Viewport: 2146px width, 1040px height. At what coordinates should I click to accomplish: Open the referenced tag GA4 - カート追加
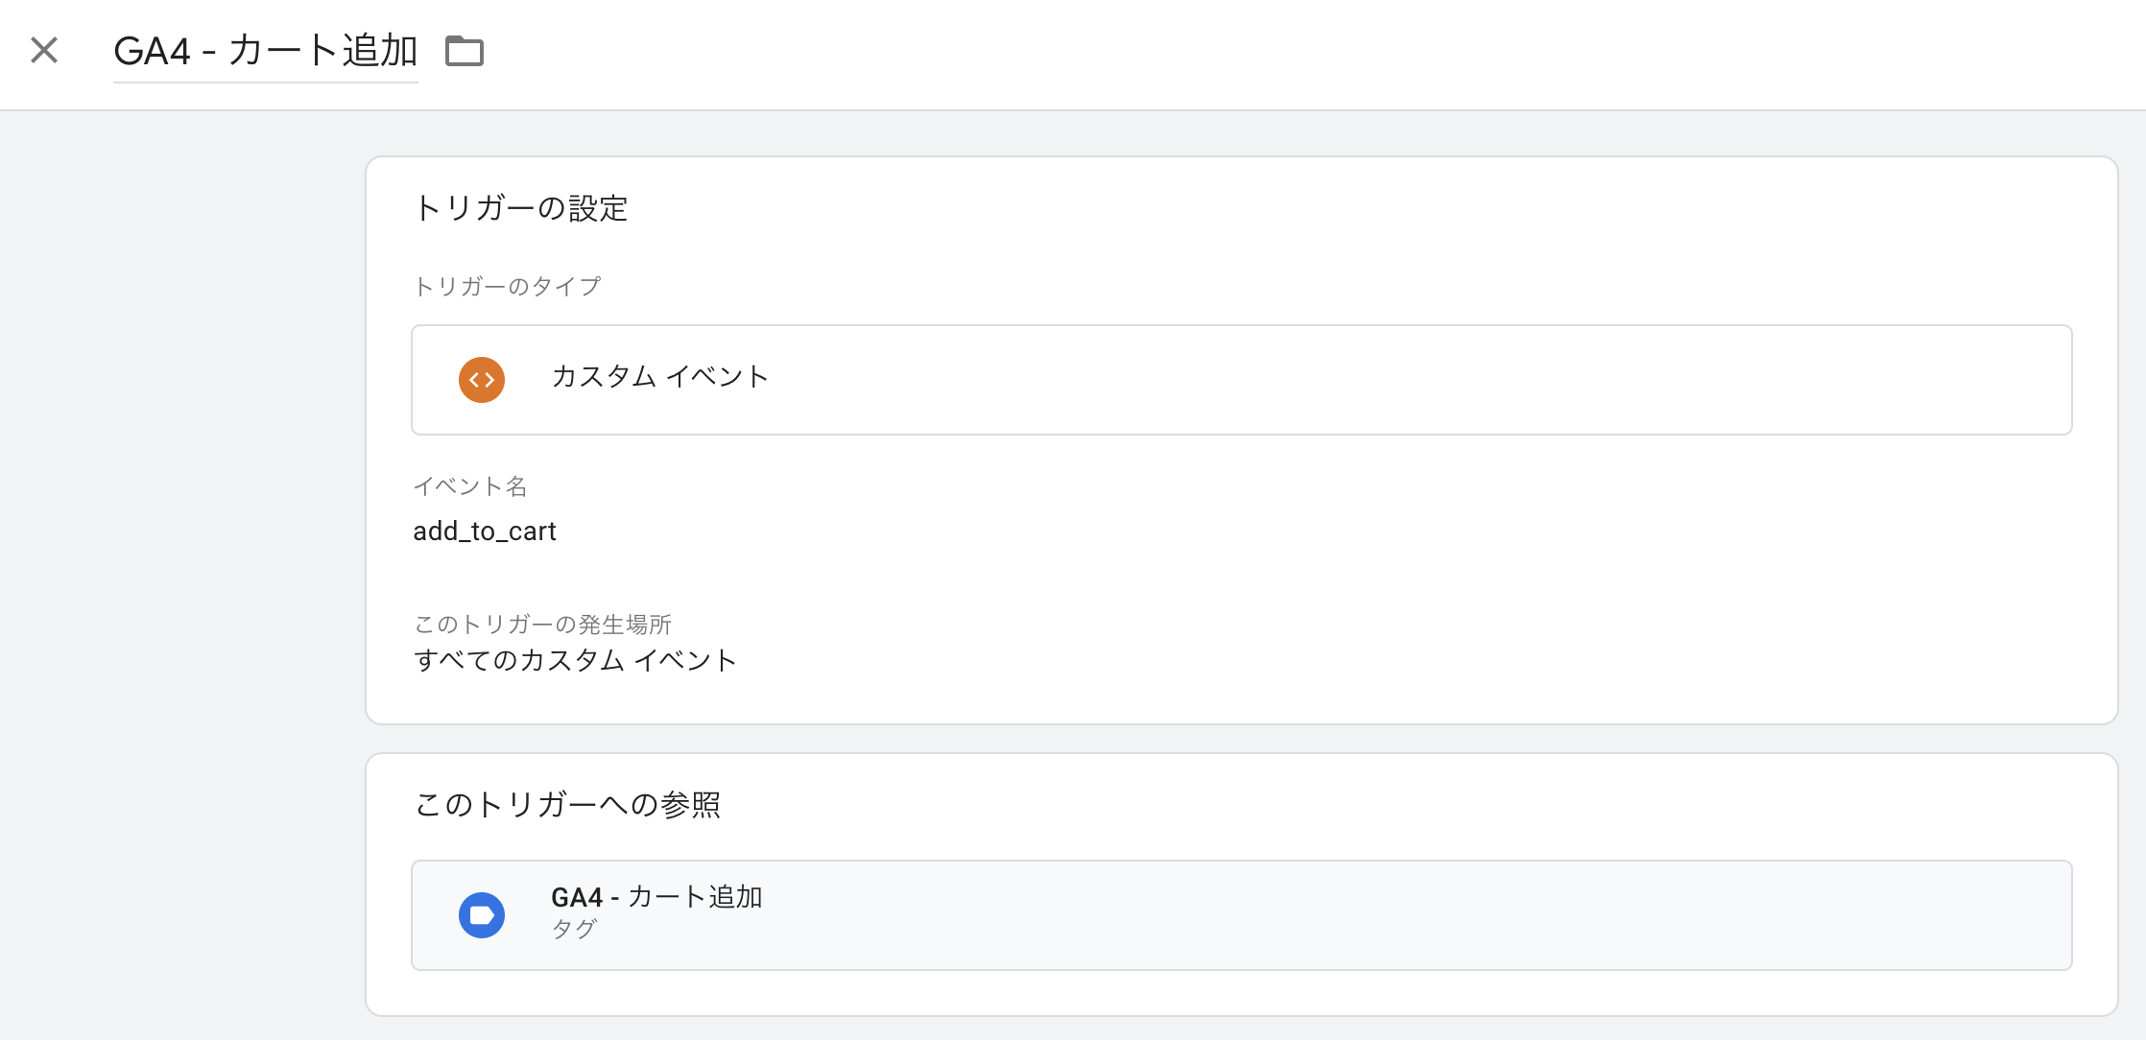[1242, 915]
